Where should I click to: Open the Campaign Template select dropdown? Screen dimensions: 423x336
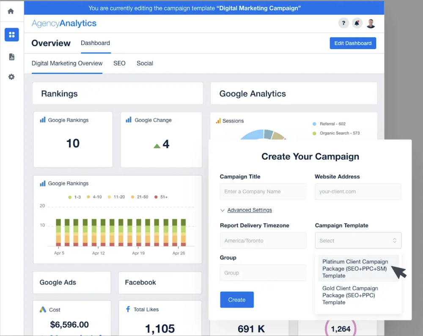click(358, 240)
